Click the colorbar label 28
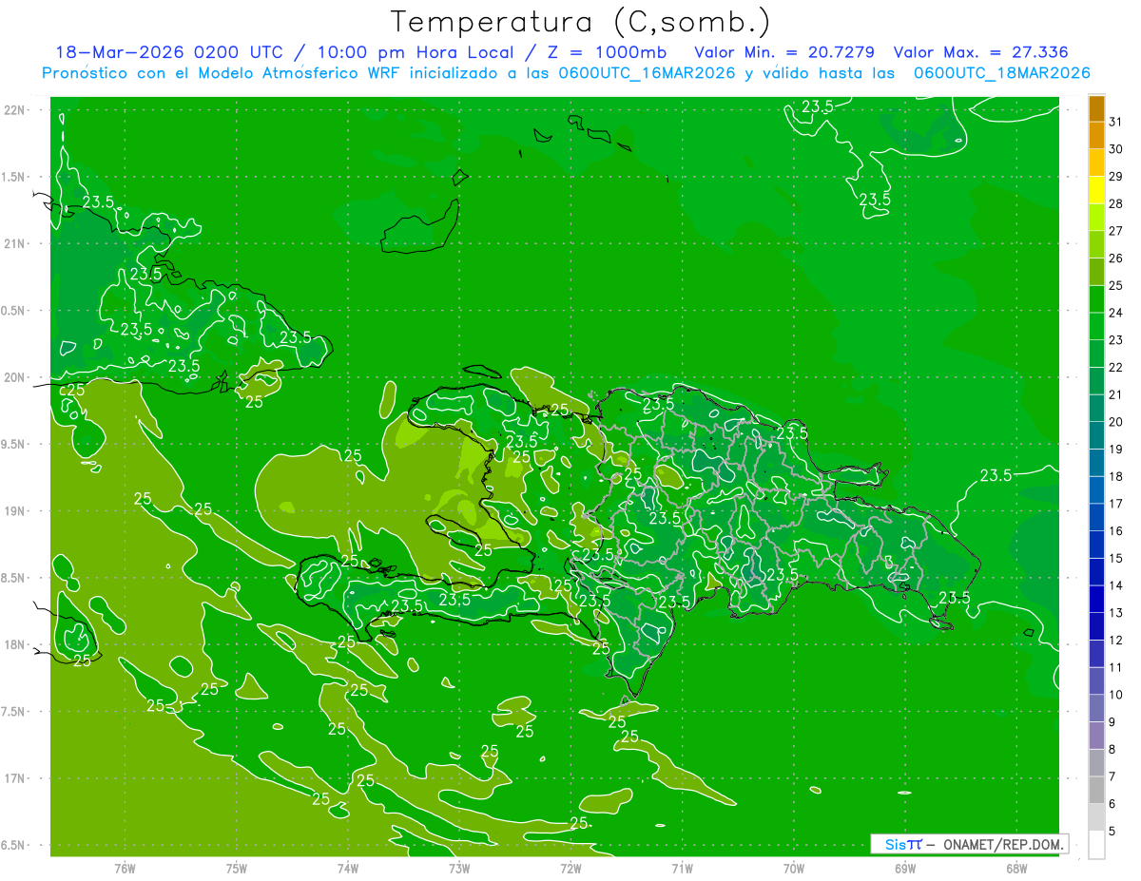The width and height of the screenshot is (1141, 881). tap(1116, 203)
